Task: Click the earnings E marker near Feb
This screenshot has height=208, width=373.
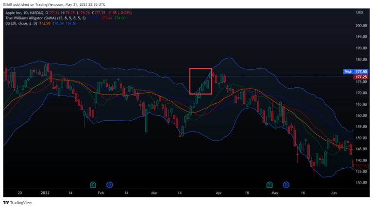Action: 93,185
